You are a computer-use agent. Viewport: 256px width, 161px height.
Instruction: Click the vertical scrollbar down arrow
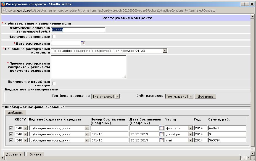click(252, 153)
